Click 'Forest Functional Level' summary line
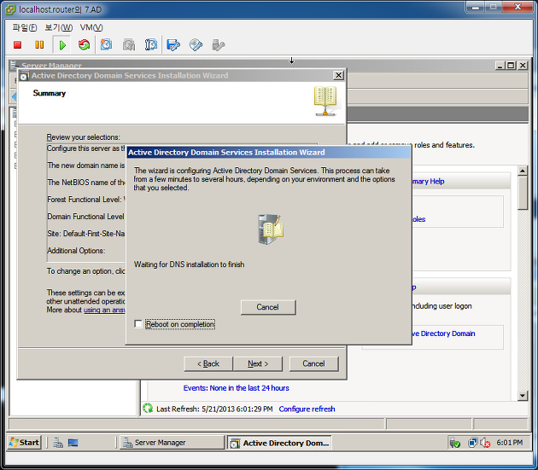The height and width of the screenshot is (470, 538). (86, 200)
